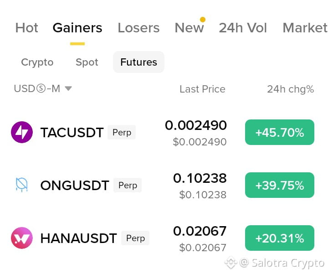Open the USD-M contract type dropdown
This screenshot has height=274, width=328.
click(43, 88)
